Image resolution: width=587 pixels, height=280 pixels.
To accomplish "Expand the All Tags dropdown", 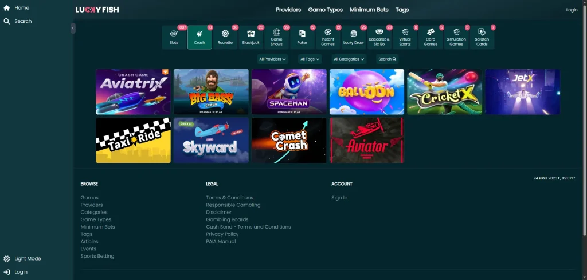I will tap(310, 59).
